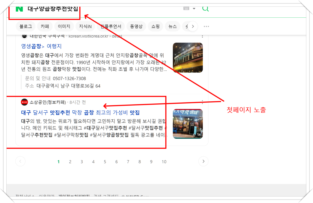Viewport: 313px width, 203px height.
Task: Switch to the 지식iN tab
Action: click(x=85, y=26)
